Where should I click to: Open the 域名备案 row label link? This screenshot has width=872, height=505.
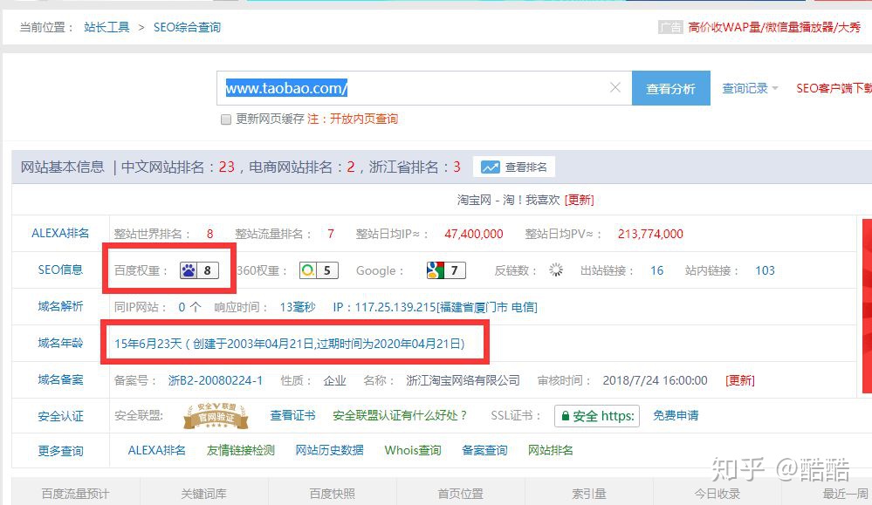(x=60, y=380)
